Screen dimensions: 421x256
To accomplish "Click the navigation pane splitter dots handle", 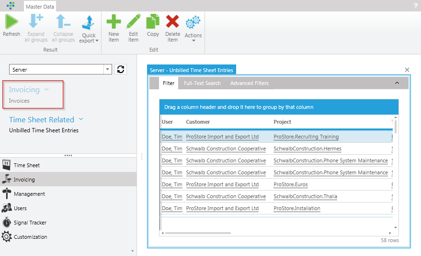I will (68, 155).
